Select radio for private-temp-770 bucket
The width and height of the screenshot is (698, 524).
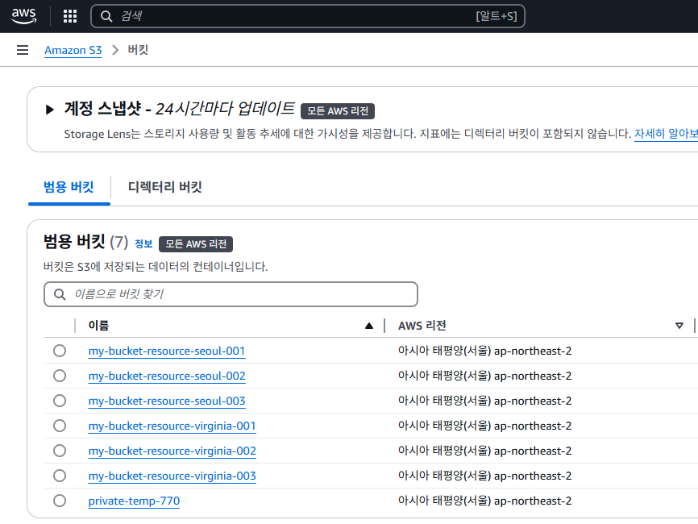point(60,501)
